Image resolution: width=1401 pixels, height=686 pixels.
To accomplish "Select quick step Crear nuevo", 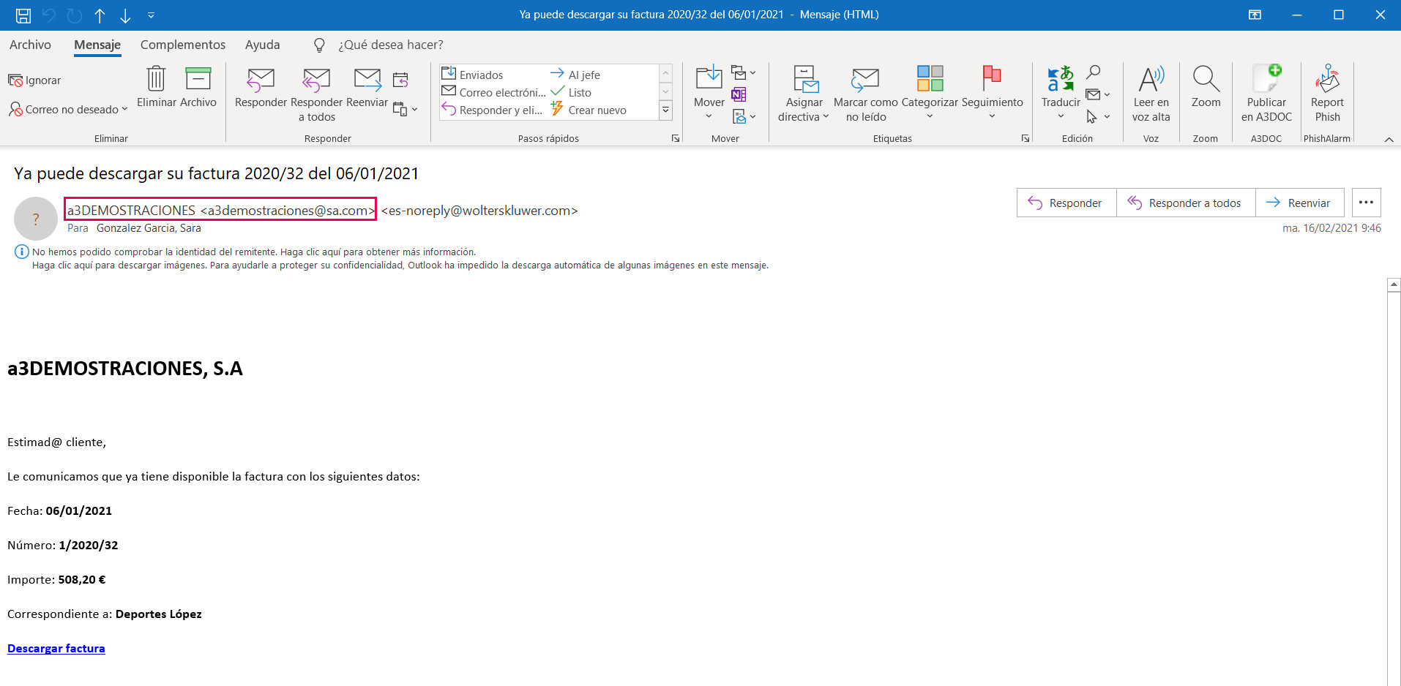I will click(x=589, y=110).
